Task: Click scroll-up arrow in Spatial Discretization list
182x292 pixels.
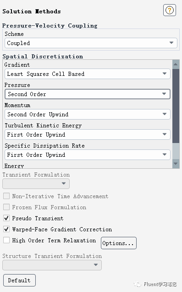Action: tap(176, 64)
